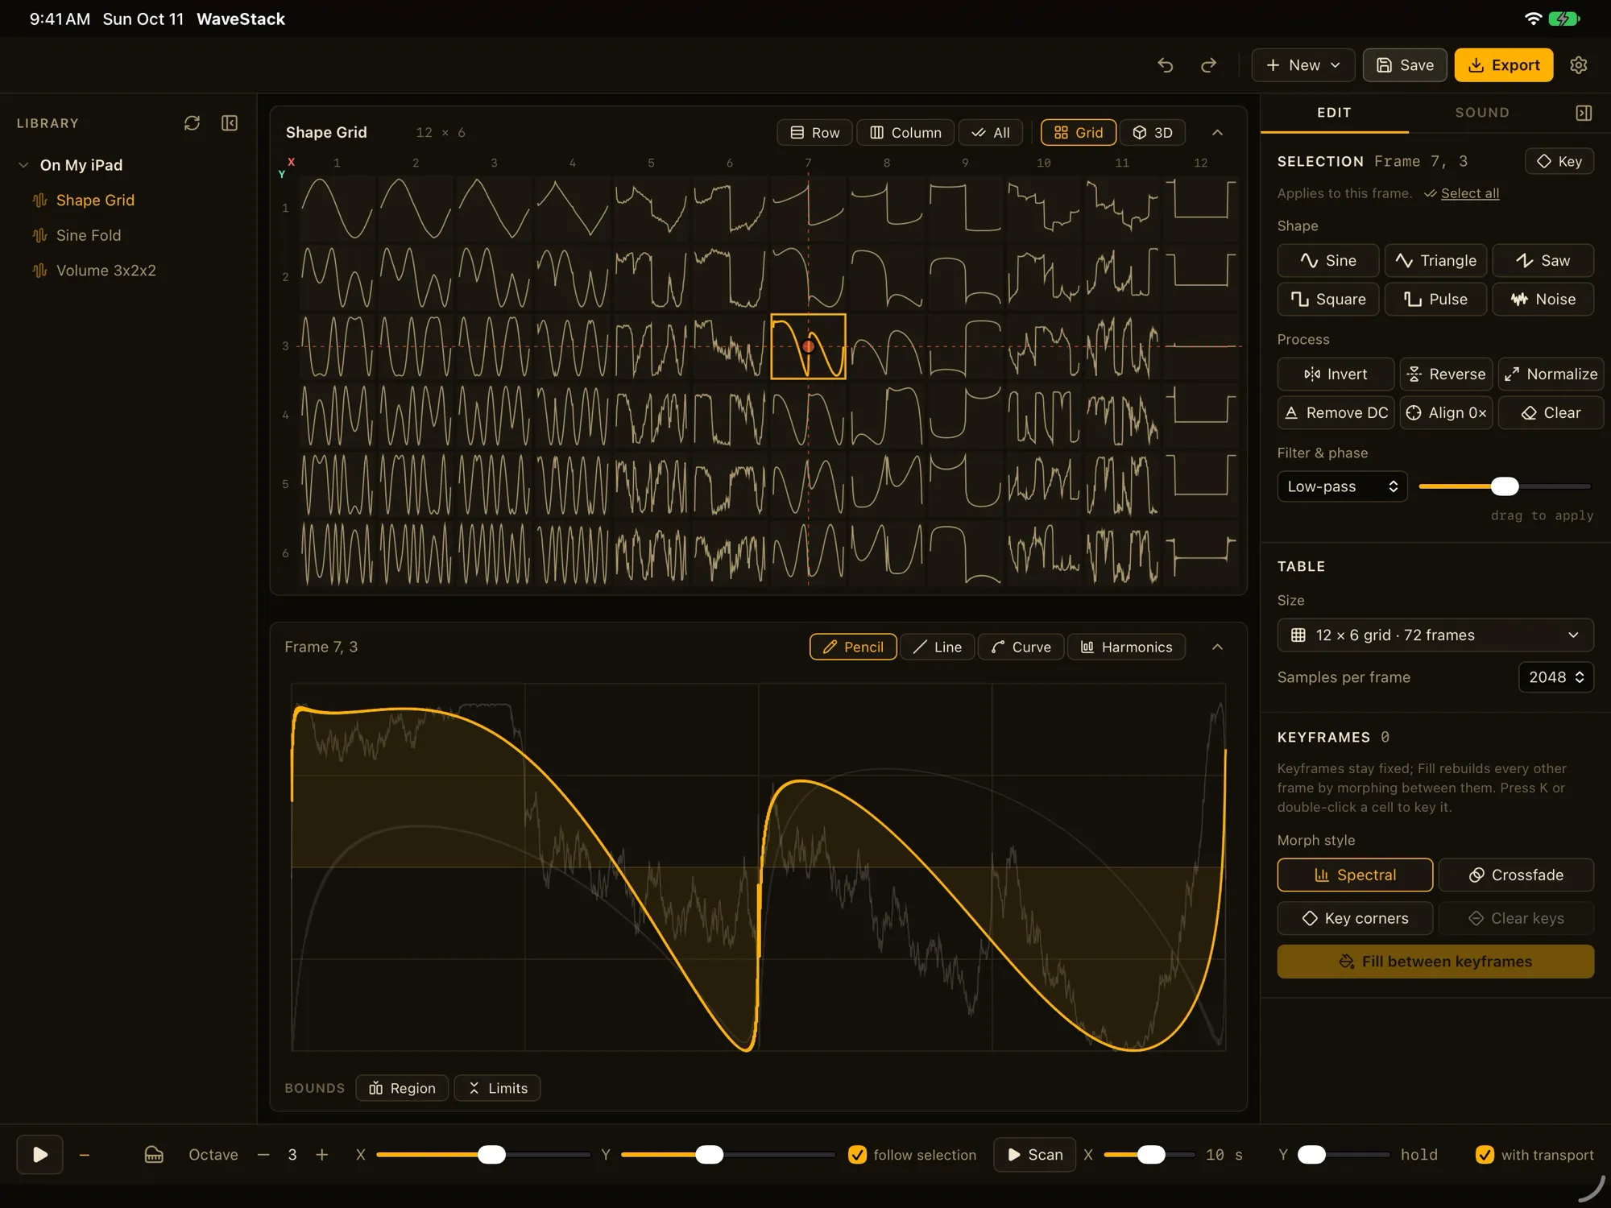Change samples per frame value 2048
The width and height of the screenshot is (1611, 1208).
coord(1556,677)
